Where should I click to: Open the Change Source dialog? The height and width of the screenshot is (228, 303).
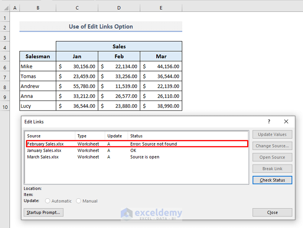(272, 146)
